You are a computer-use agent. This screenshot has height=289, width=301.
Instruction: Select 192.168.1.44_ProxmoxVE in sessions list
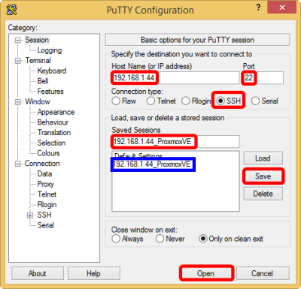[152, 164]
